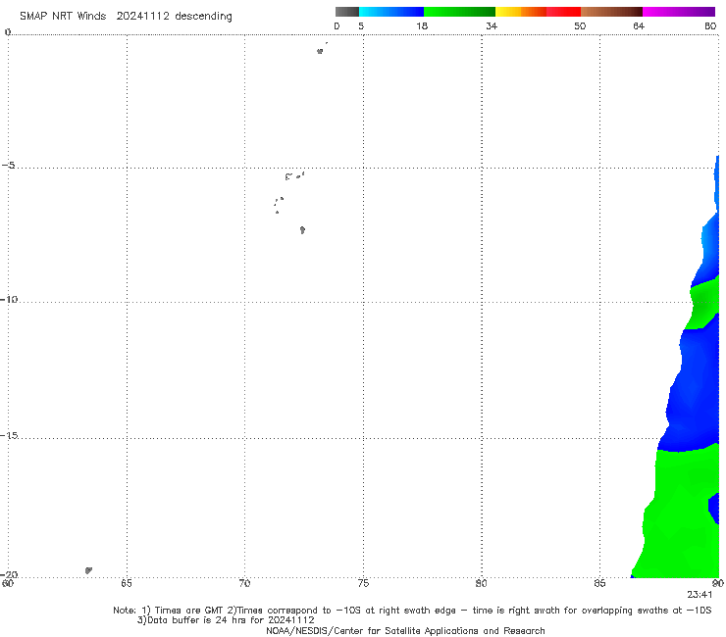
Task: Click the cyan-blue segment of the color bar
Action: coord(391,12)
